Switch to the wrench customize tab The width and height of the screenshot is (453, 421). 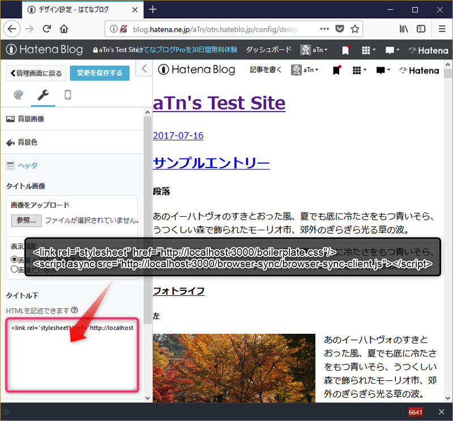tap(43, 95)
